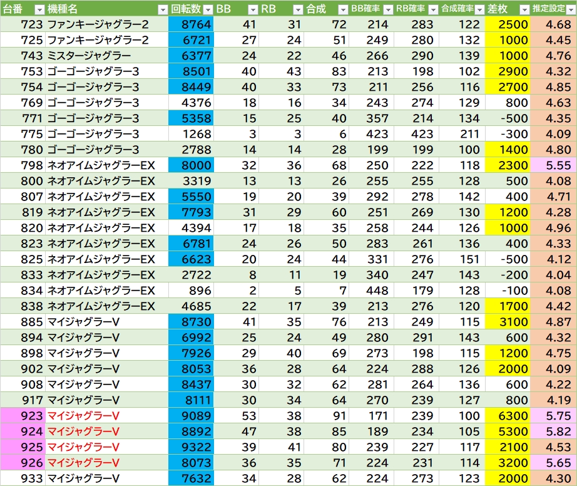Image resolution: width=577 pixels, height=486 pixels.
Task: Open the 推定設定 filter dropdown
Action: (x=570, y=9)
